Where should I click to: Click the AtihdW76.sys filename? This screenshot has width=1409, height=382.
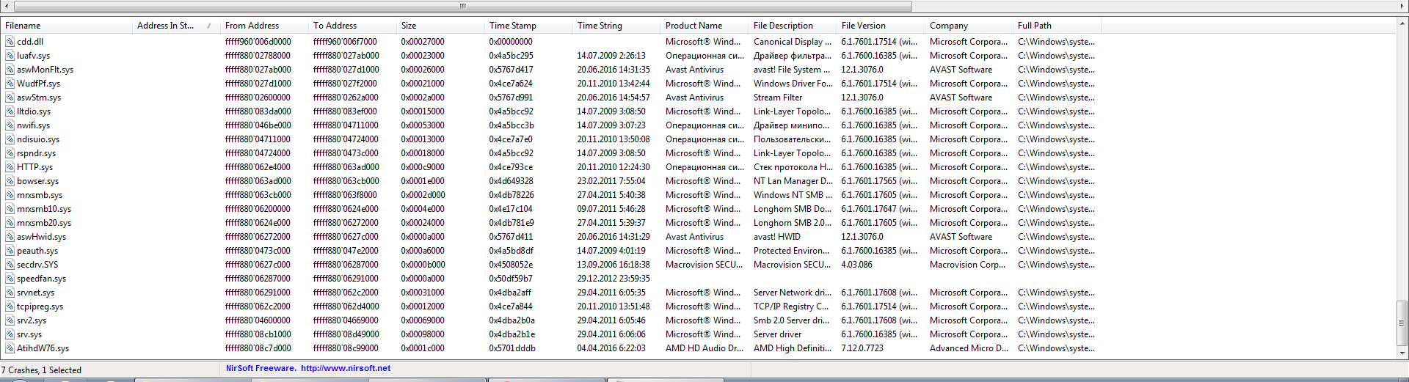click(43, 348)
